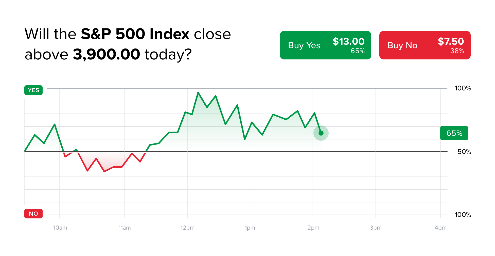
Task: Click the 11am time axis label
Action: coord(125,228)
